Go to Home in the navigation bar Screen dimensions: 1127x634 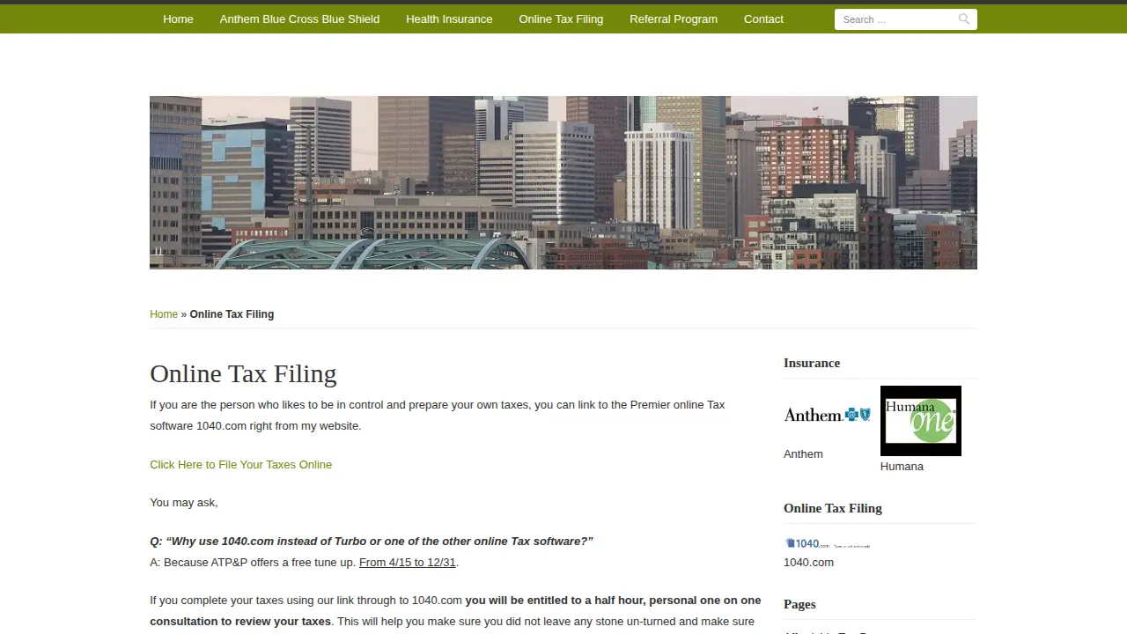[x=178, y=19]
